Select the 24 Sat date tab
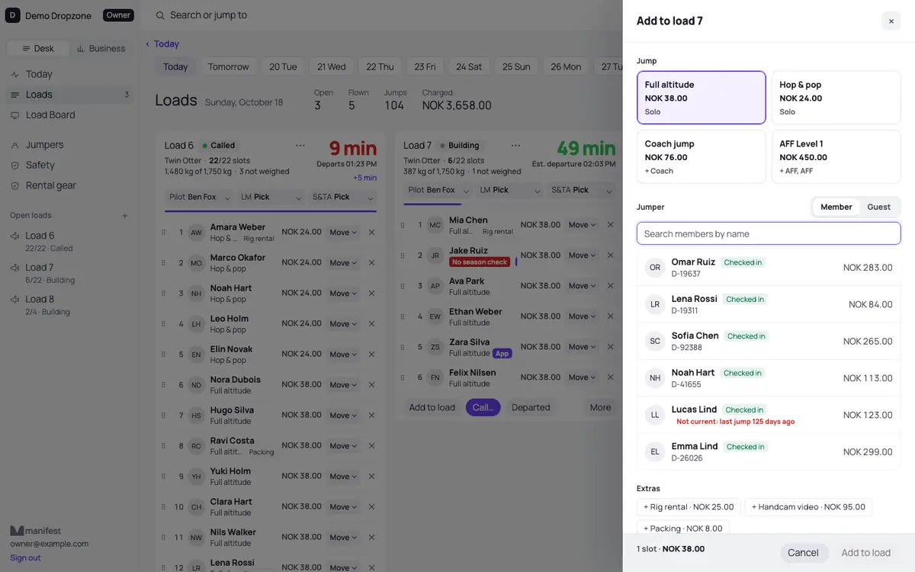 (469, 67)
